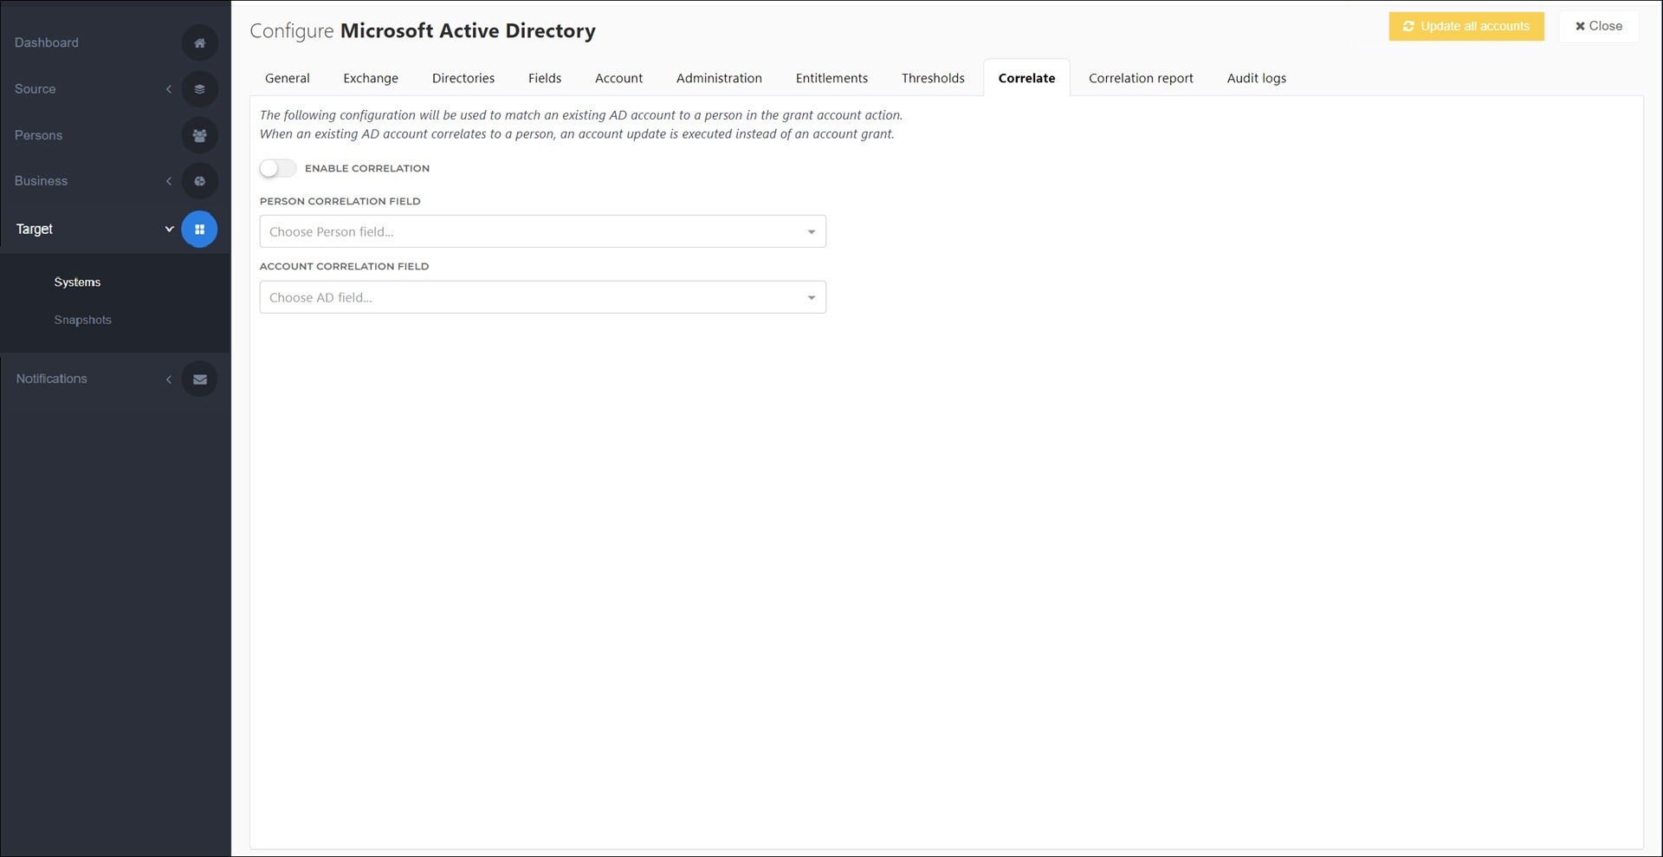Select Snapshots in the sidebar
The width and height of the screenshot is (1663, 857).
(x=82, y=320)
